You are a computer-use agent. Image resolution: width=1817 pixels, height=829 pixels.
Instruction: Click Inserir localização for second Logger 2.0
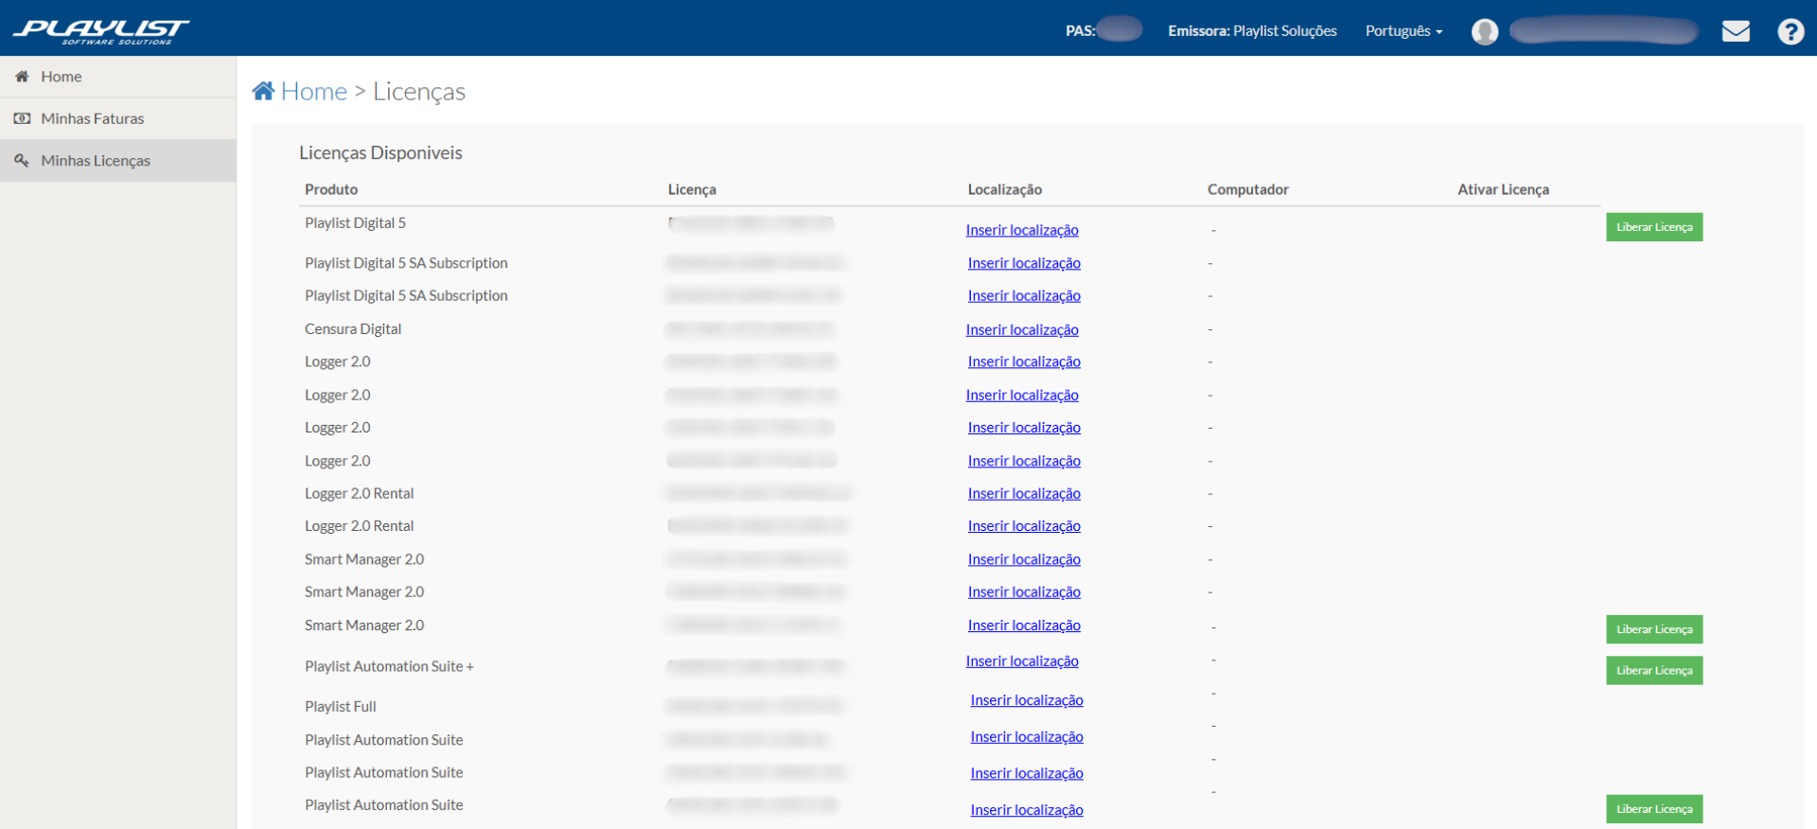pyautogui.click(x=1022, y=395)
